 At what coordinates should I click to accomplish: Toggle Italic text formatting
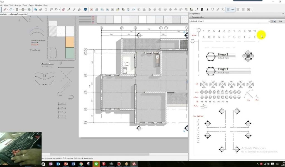tap(207, 9)
